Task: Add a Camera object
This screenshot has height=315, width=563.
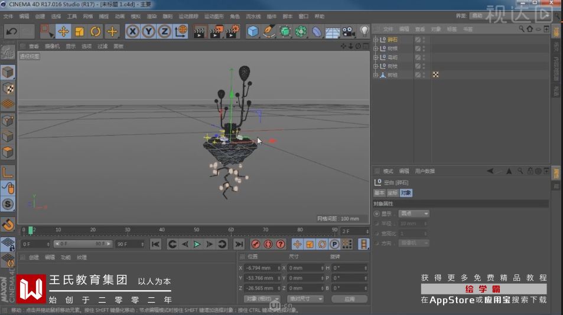Action: (x=349, y=31)
